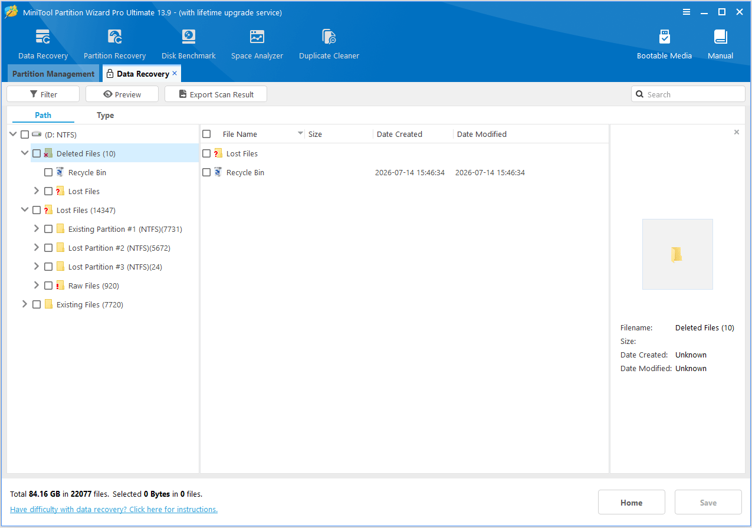Click the Save button
Viewport: 752px width, 528px height.
[708, 503]
